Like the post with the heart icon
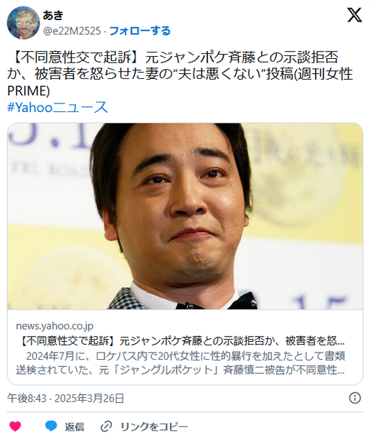Image resolution: width=373 pixels, height=438 pixels. [15, 427]
